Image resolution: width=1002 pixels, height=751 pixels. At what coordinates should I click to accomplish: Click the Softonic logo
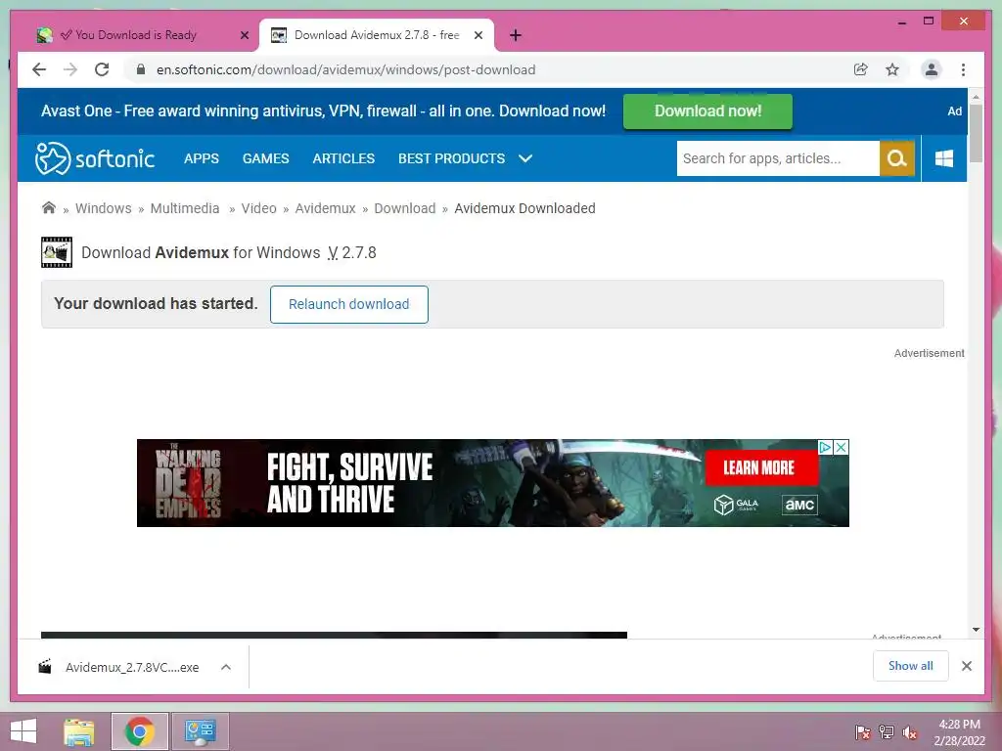(x=95, y=158)
